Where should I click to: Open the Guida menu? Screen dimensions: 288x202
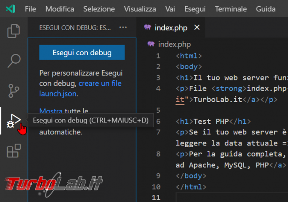[x=266, y=9]
